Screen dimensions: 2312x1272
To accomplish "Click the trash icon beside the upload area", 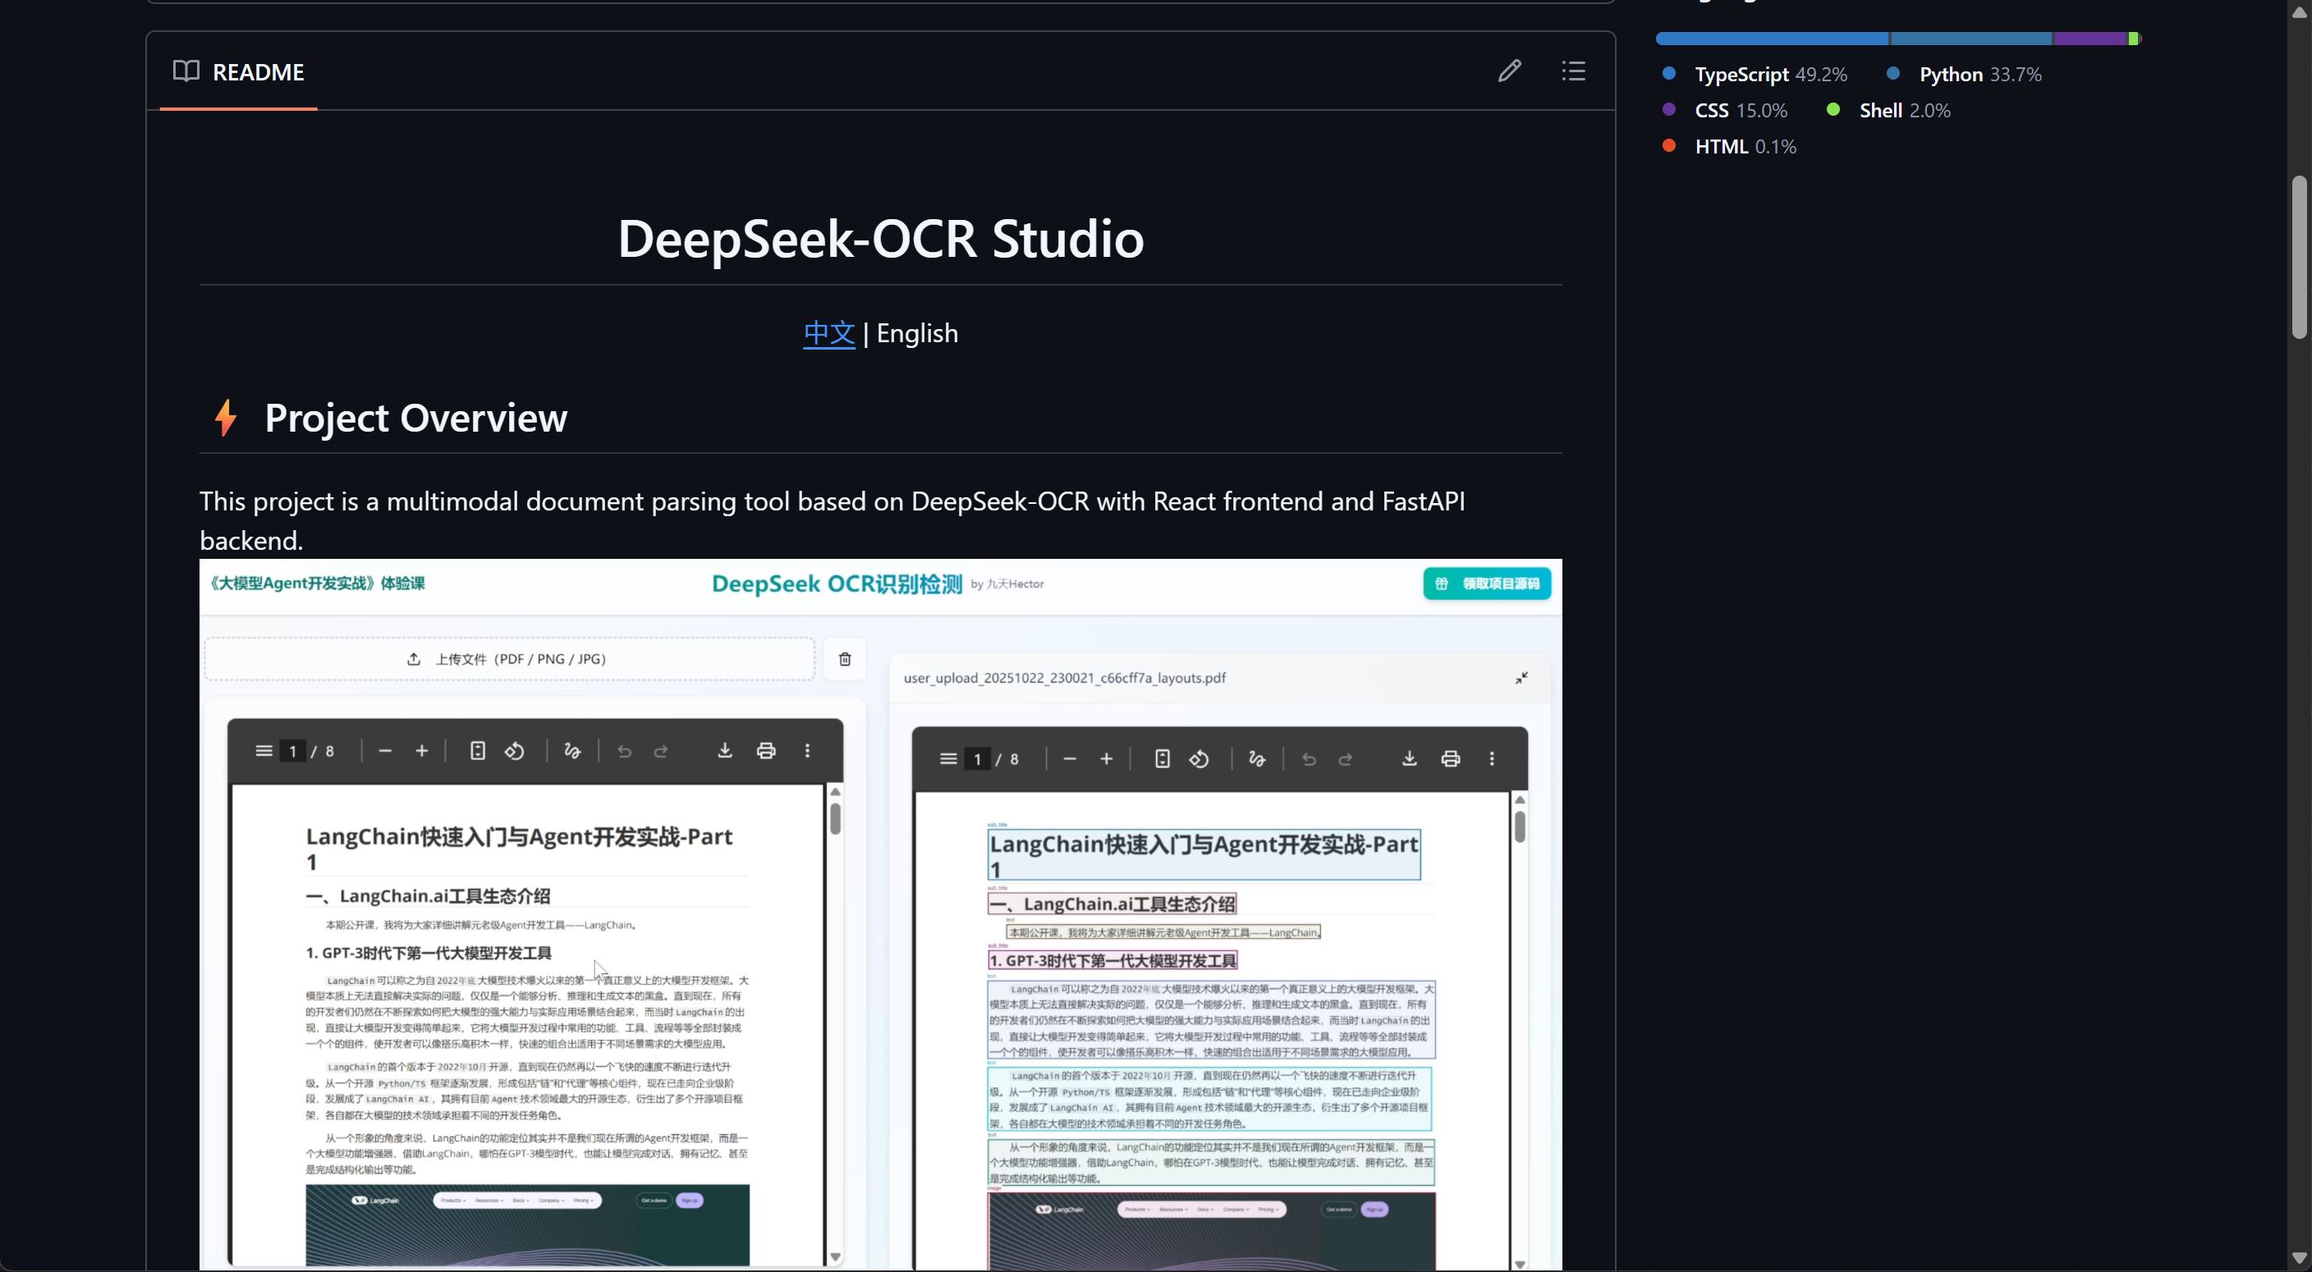I will click(x=845, y=659).
